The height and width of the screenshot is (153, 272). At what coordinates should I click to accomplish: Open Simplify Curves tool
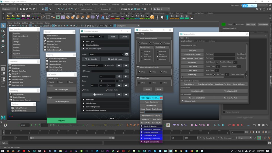click(17, 79)
